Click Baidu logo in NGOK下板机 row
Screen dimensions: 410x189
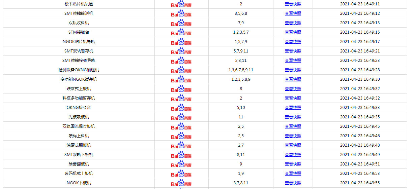pos(181,183)
